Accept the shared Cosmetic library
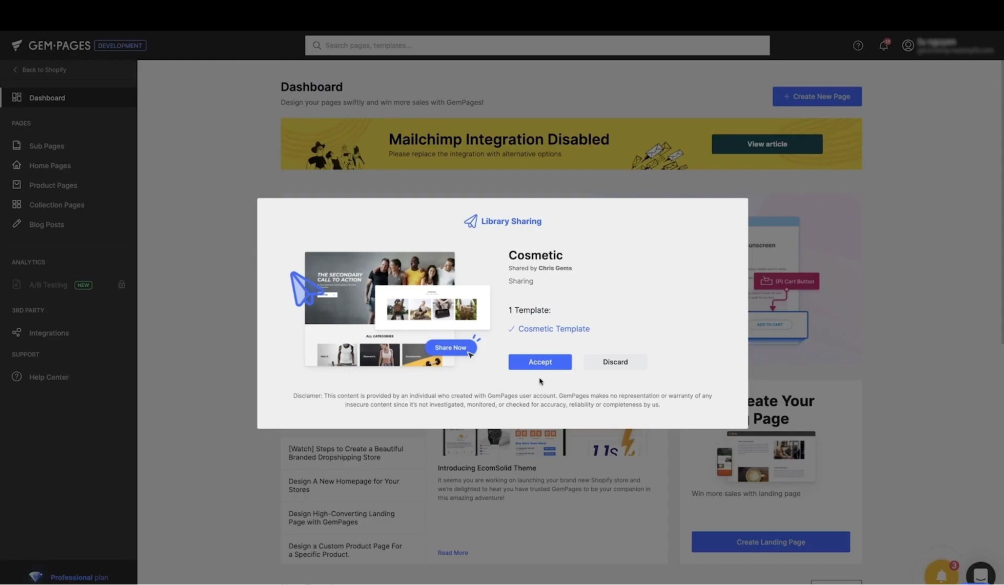The height and width of the screenshot is (585, 1004). (x=540, y=362)
